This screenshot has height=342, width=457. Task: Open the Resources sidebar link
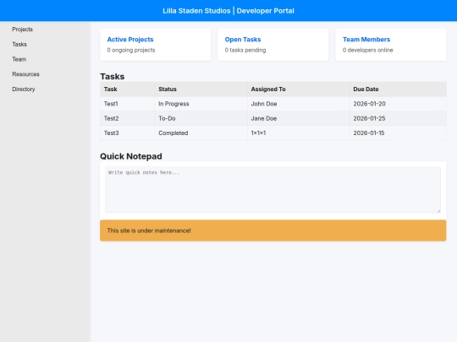[x=25, y=74]
